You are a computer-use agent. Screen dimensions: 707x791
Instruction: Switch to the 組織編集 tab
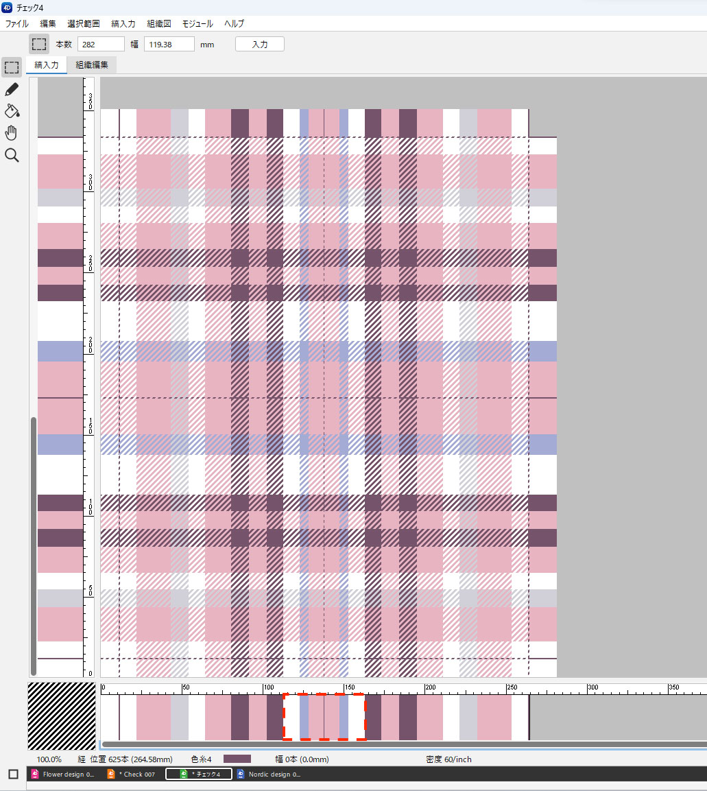click(92, 65)
